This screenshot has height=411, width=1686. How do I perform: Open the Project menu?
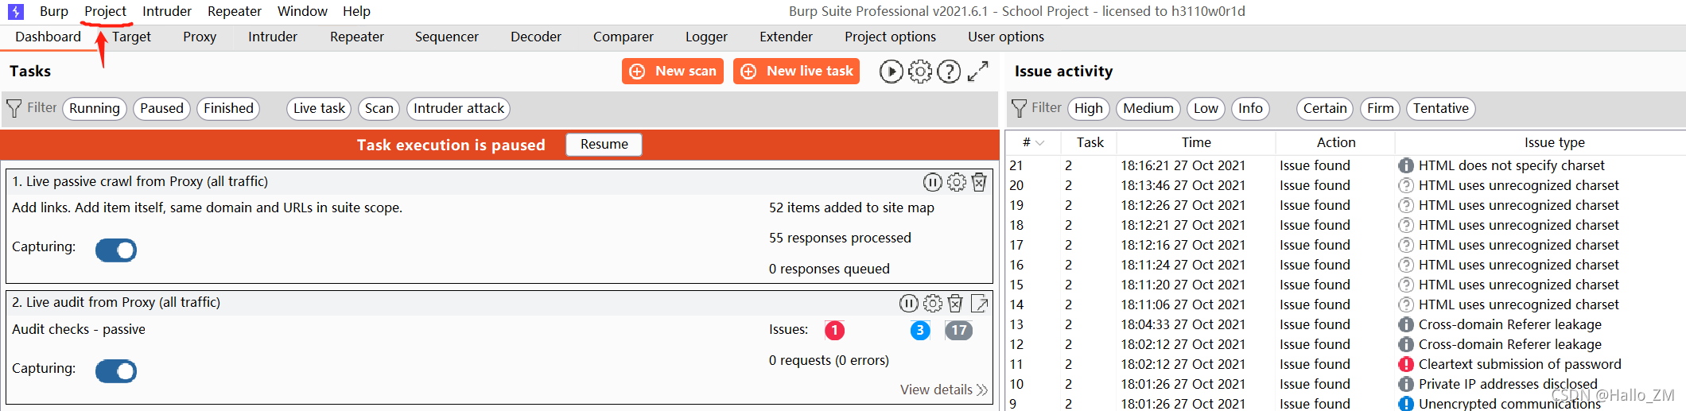(106, 11)
